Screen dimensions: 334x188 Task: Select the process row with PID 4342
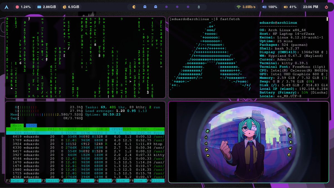click(x=85, y=177)
